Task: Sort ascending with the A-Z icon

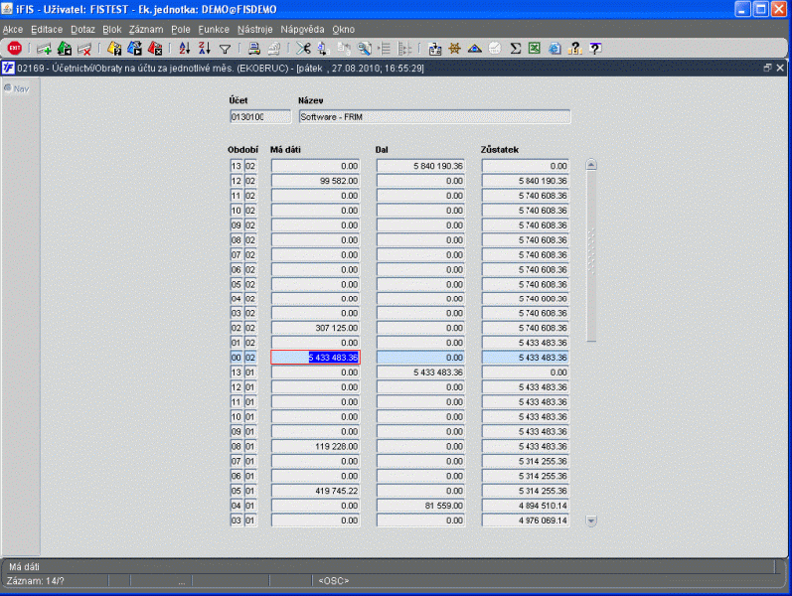Action: pyautogui.click(x=185, y=49)
